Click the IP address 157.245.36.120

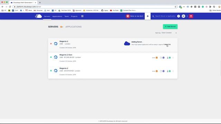pyautogui.click(x=69, y=58)
